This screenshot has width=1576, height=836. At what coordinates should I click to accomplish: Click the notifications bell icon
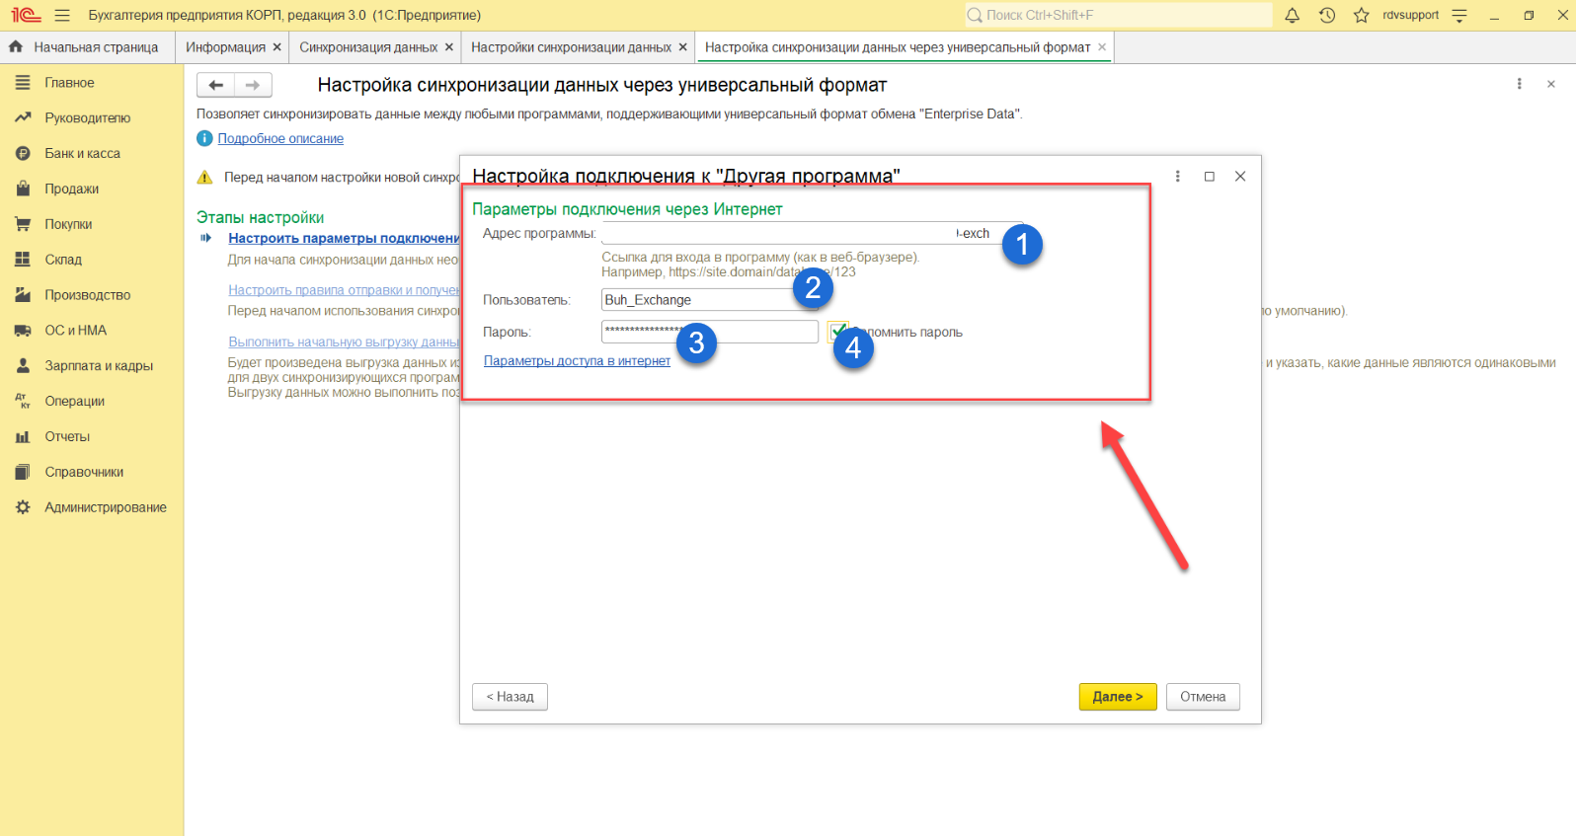[x=1292, y=15]
